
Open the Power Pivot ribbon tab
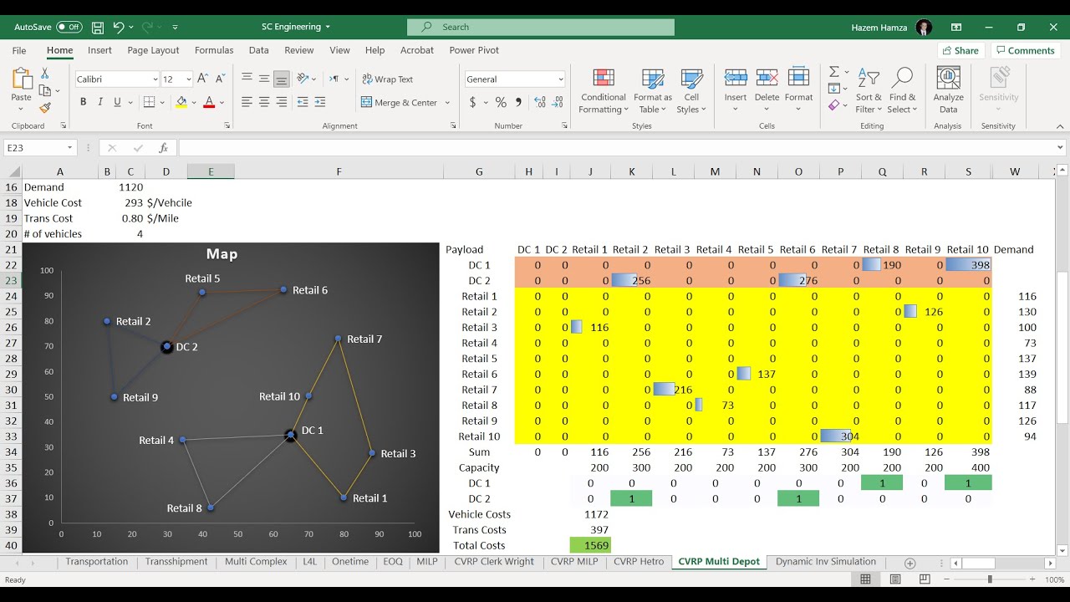pos(474,50)
